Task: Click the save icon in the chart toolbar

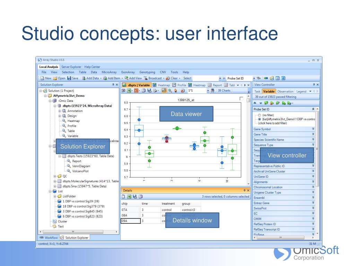Action: 149,91
